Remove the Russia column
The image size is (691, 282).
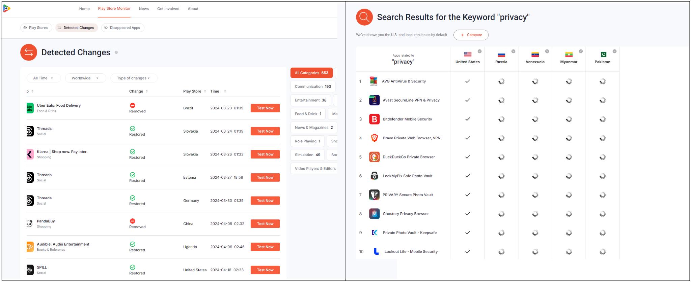click(513, 51)
